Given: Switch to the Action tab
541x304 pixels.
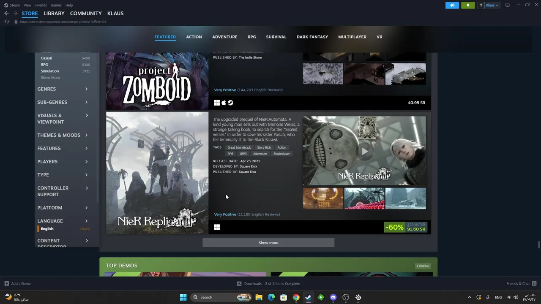Looking at the screenshot, I should click(x=194, y=37).
